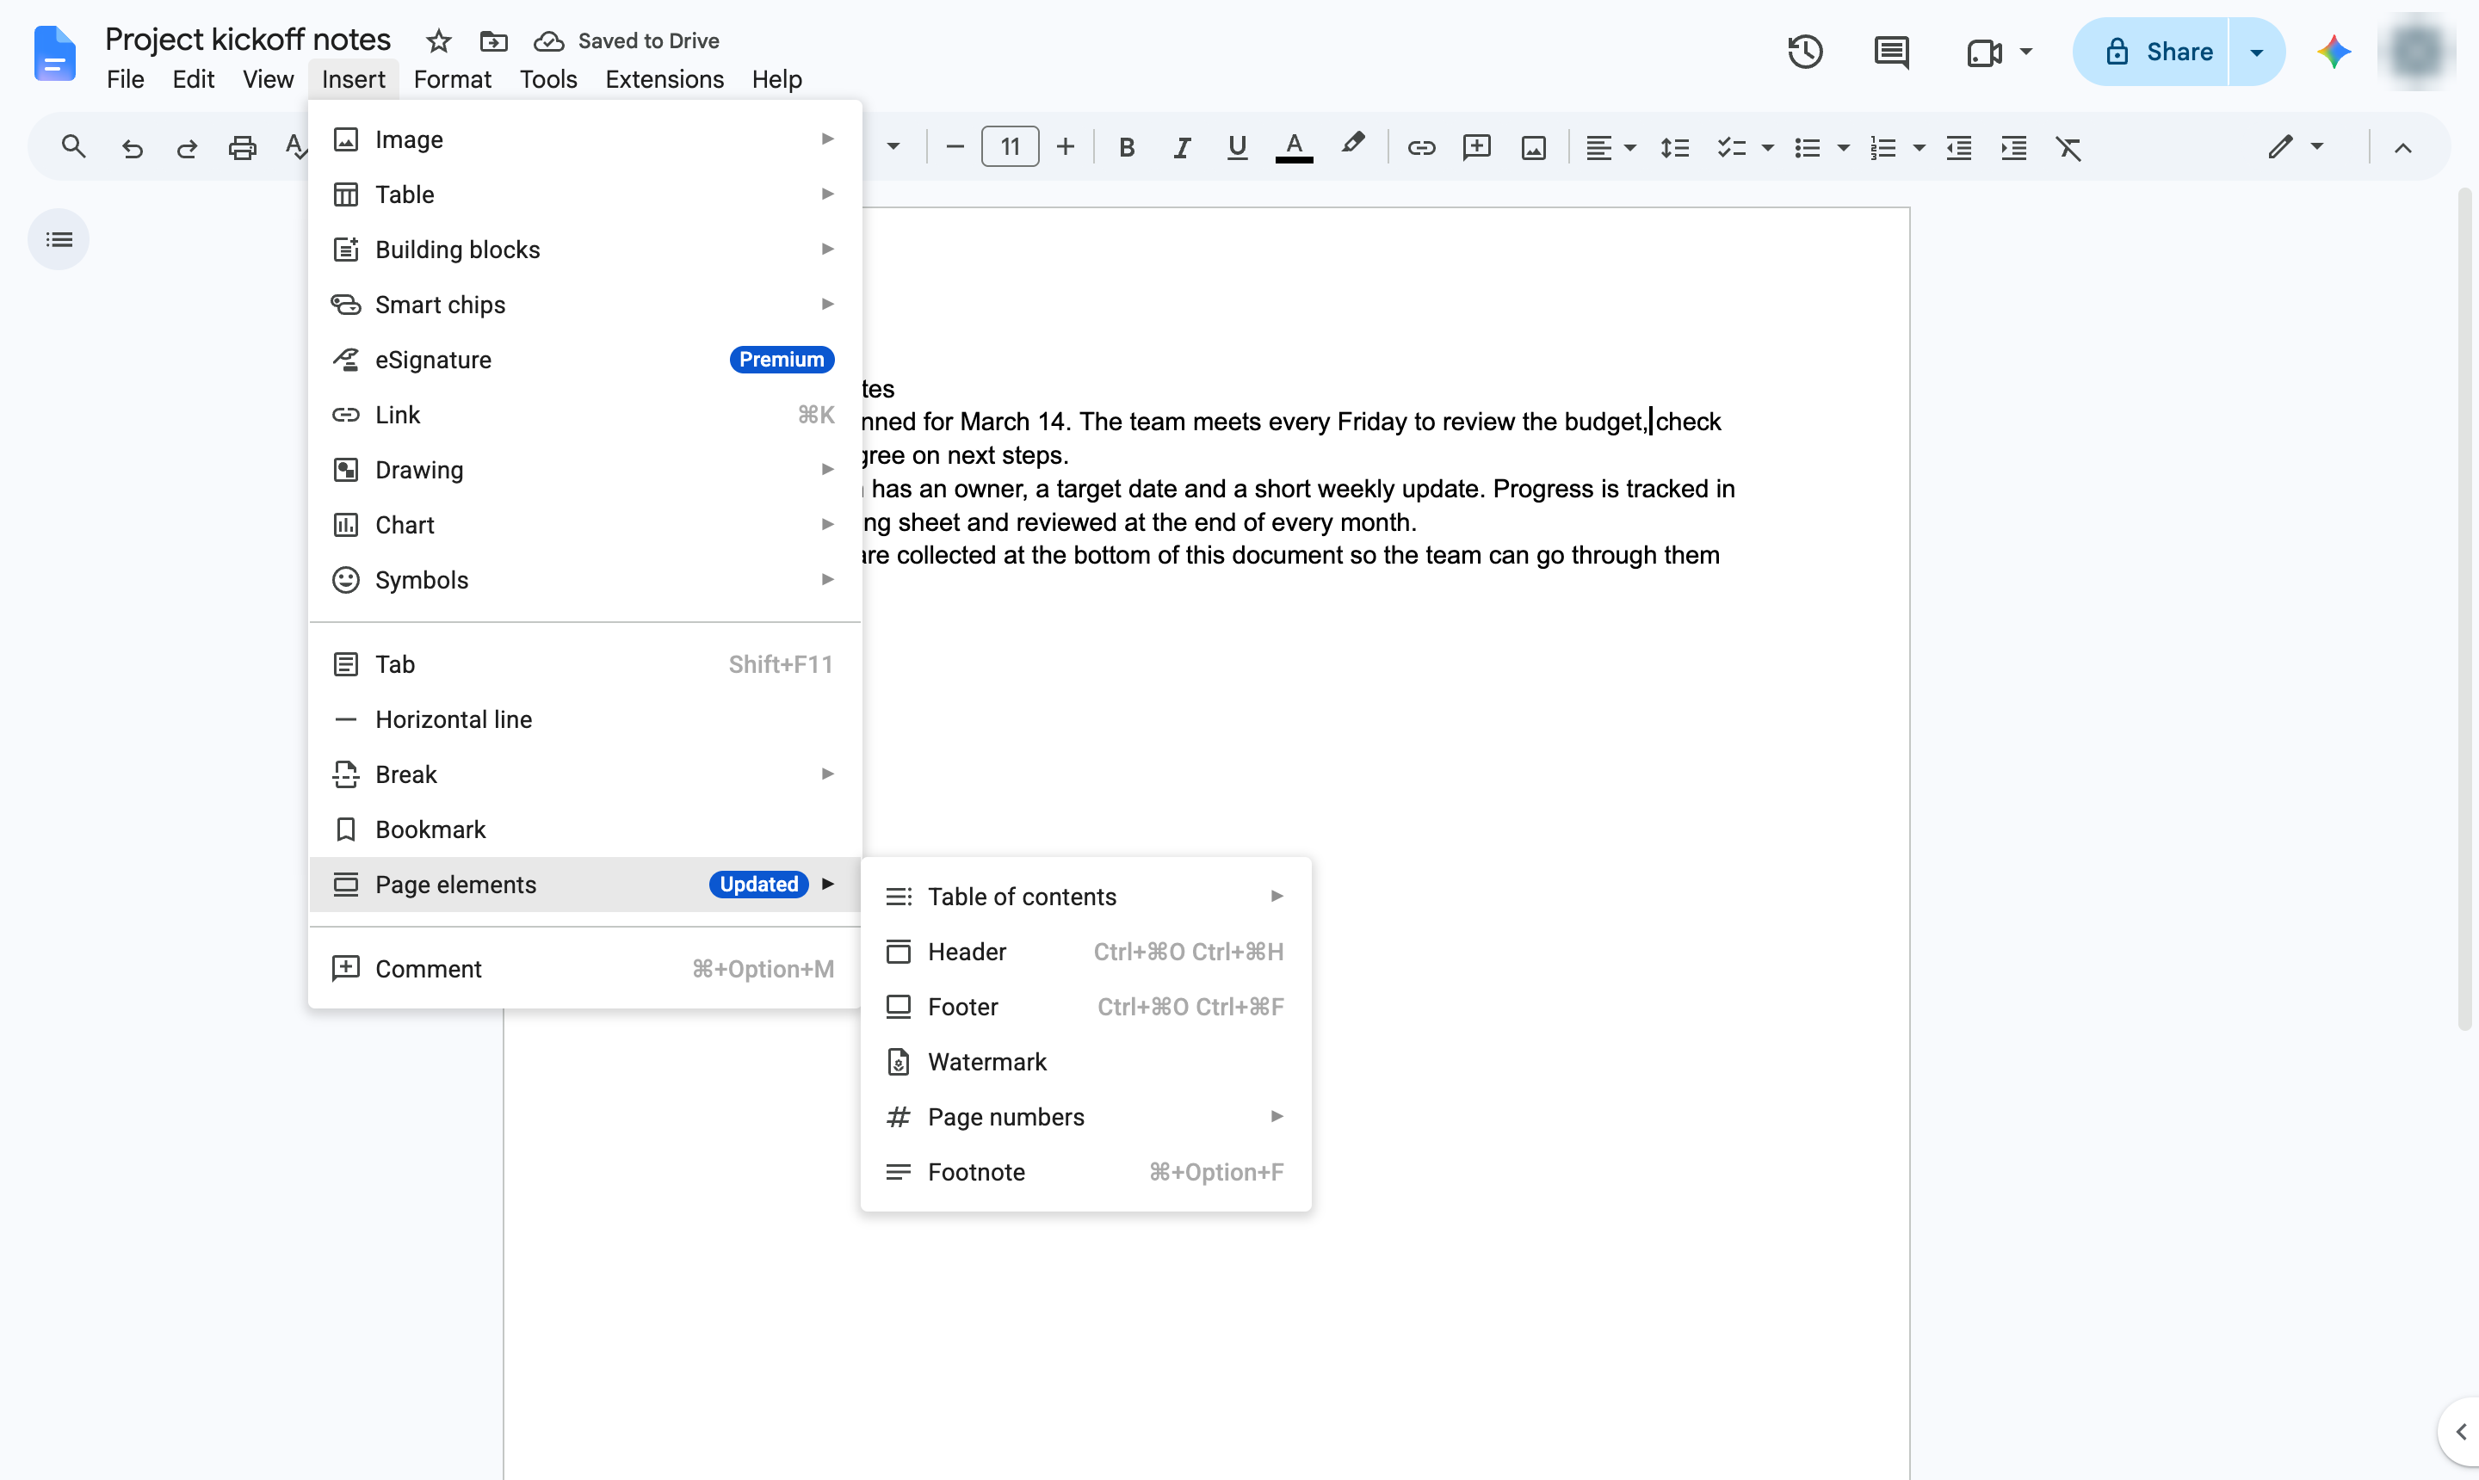Open checklist menu dropdown arrow
The height and width of the screenshot is (1480, 2479).
1767,149
